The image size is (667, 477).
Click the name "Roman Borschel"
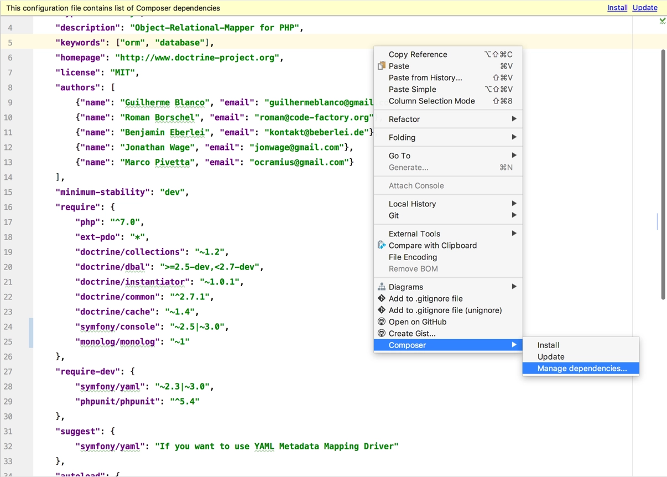point(160,117)
